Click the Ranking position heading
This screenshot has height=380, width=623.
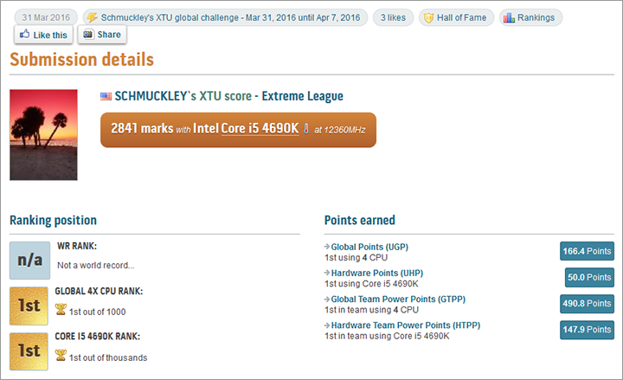pyautogui.click(x=54, y=220)
